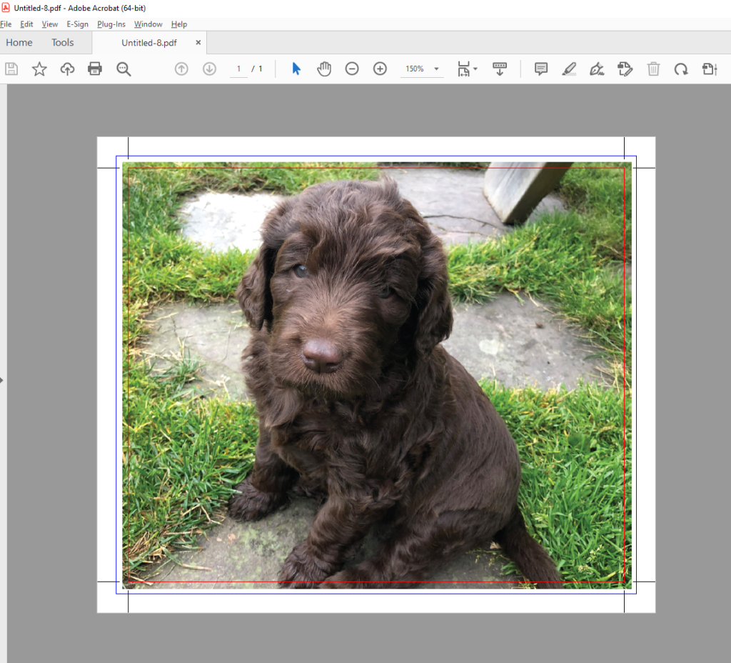
Task: Open the find text magnifier tool
Action: 123,69
